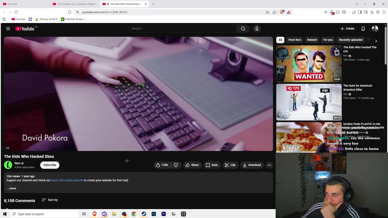Open Brave playlist music note icon

(x=354, y=12)
